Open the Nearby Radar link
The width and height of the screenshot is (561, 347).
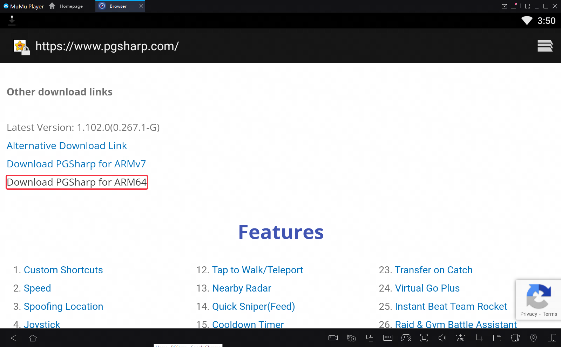click(242, 288)
